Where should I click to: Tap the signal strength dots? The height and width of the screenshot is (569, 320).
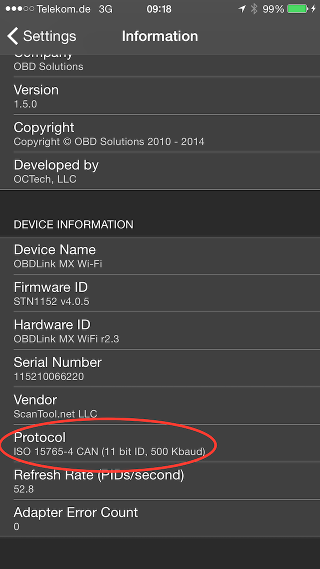19,9
